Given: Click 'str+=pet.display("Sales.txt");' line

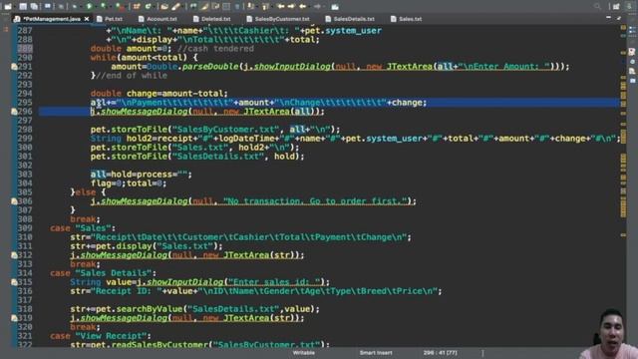Looking at the screenshot, I should (x=147, y=246).
